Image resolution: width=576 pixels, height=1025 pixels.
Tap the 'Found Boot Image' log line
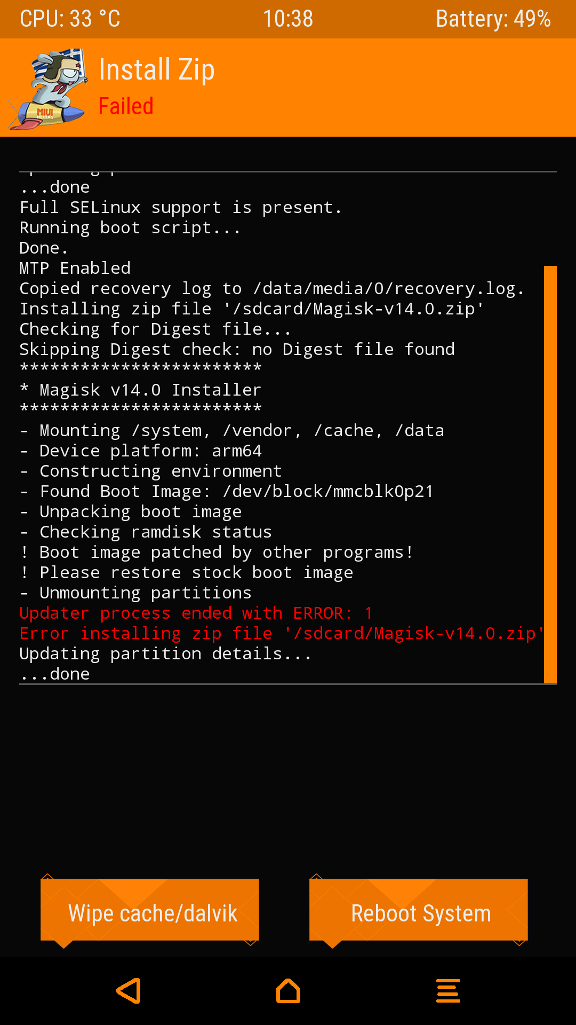pyautogui.click(x=226, y=491)
